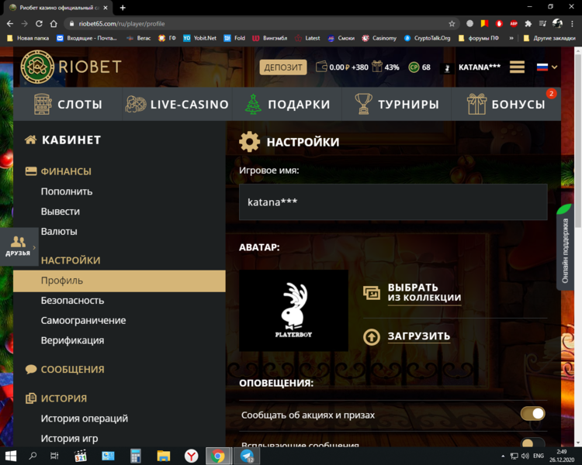Click the upload arrow icon next to Загрузить

372,336
